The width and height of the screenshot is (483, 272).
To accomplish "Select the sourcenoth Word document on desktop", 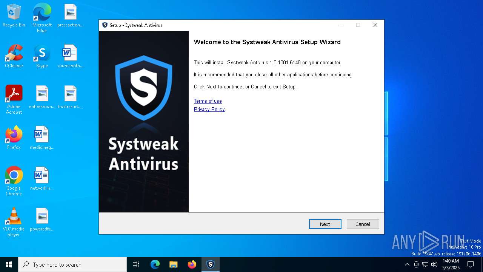I will pyautogui.click(x=70, y=57).
